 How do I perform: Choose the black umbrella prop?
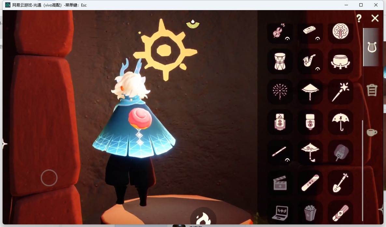pyautogui.click(x=341, y=122)
